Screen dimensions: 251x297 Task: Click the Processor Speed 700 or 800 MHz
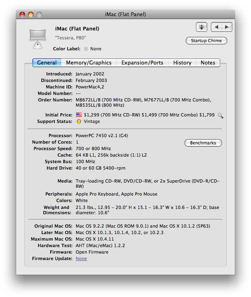click(x=93, y=148)
